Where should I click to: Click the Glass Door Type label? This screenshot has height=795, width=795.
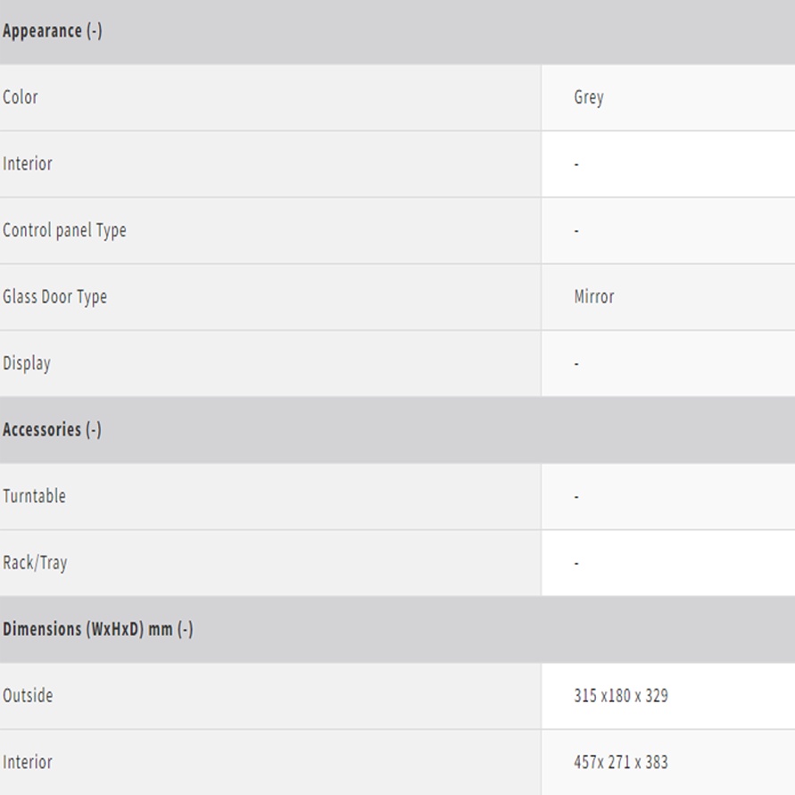[x=54, y=297]
